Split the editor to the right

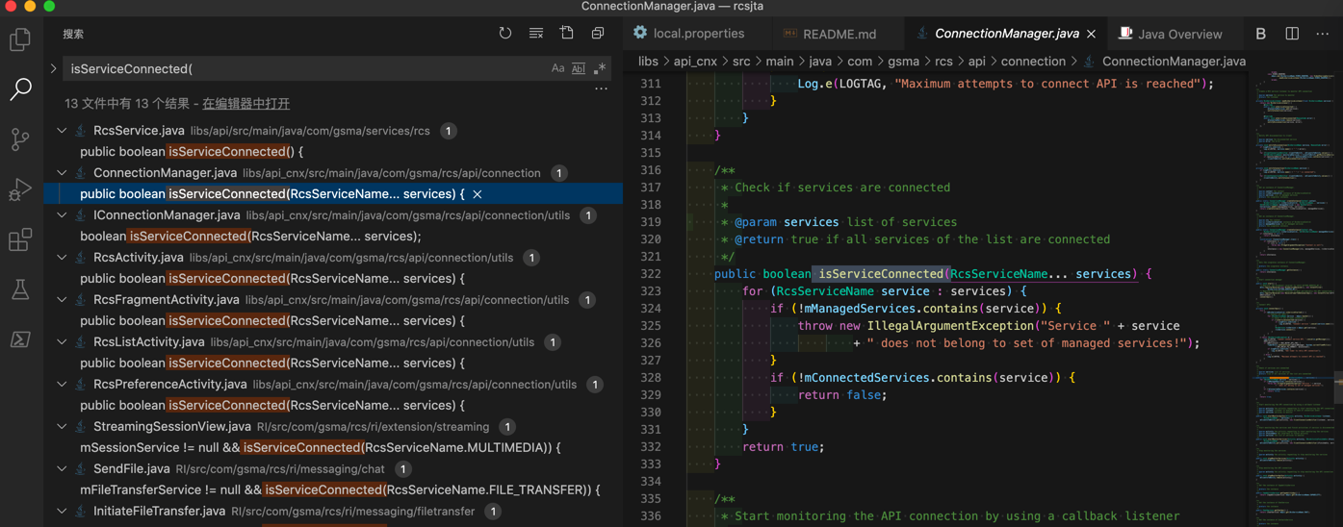coord(1292,34)
